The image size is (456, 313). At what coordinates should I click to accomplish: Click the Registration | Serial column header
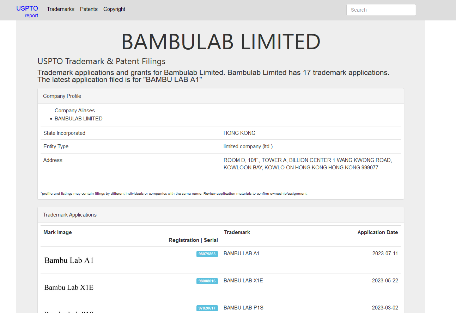(x=193, y=240)
